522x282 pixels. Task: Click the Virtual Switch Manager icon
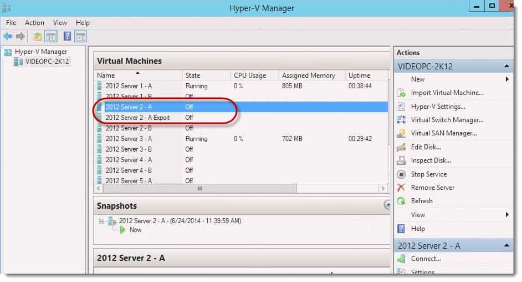pos(401,120)
